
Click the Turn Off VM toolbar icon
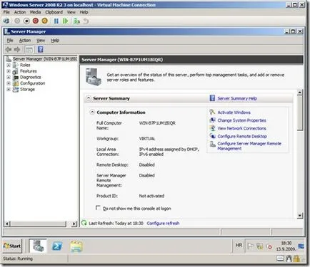coord(26,21)
